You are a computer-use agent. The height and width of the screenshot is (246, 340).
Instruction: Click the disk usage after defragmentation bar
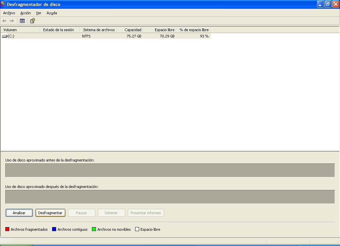point(170,197)
